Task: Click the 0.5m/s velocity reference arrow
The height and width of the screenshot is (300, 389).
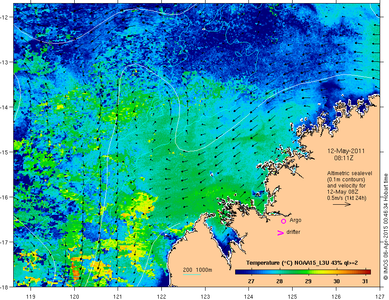Action: 342,204
